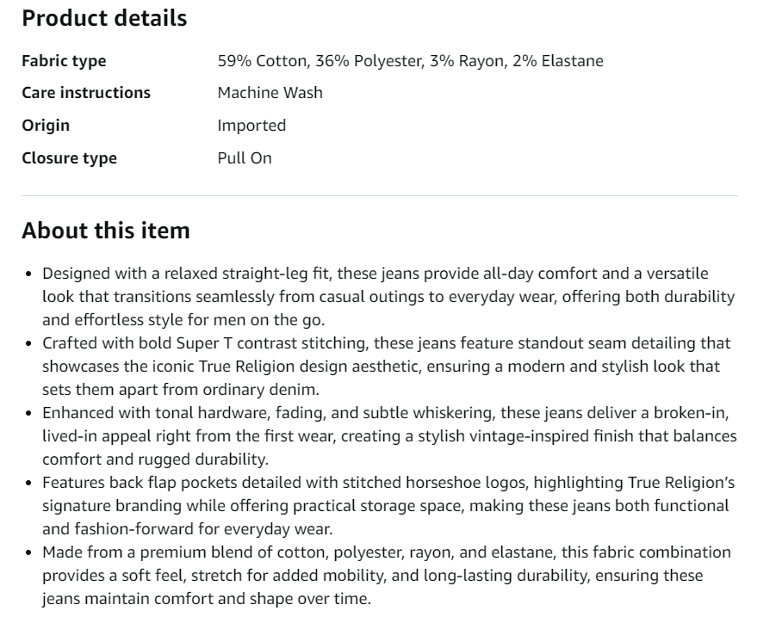Click the Origin label
This screenshot has height=623, width=776.
pyautogui.click(x=46, y=126)
